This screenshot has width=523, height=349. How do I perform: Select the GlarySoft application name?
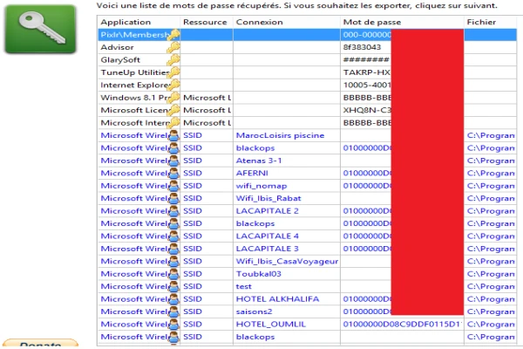click(120, 60)
